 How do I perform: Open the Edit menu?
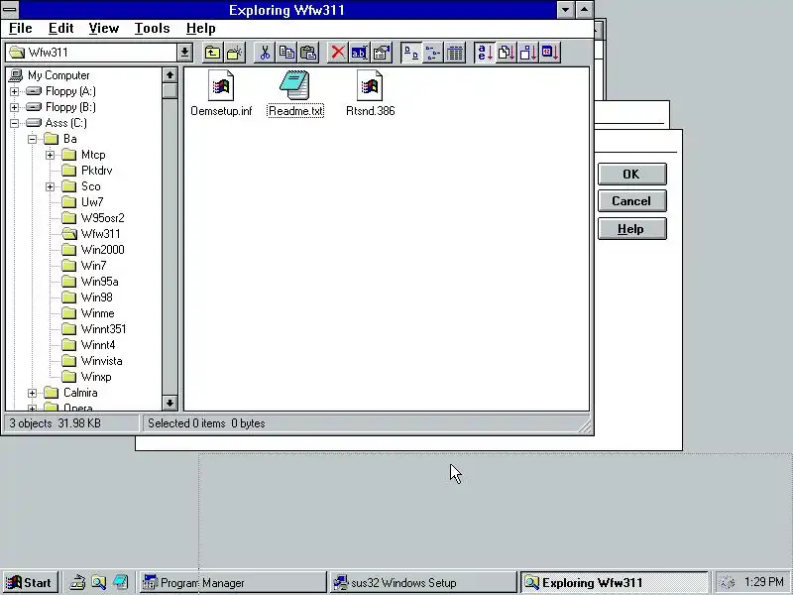(x=61, y=29)
